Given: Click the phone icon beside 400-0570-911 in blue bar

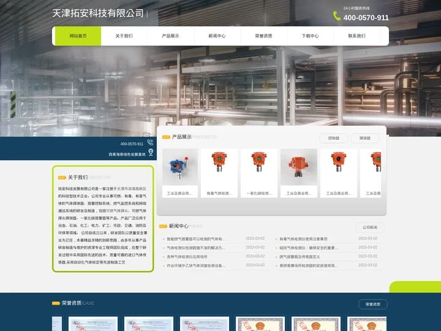Looking at the screenshot, I should click(x=150, y=143).
